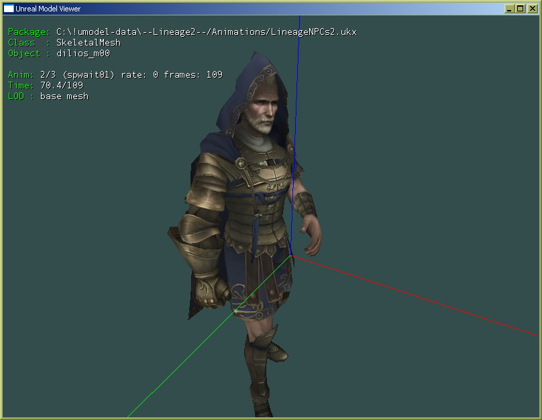Screen dimensions: 542x420
Task: Click the red X axis line
Action: point(415,295)
